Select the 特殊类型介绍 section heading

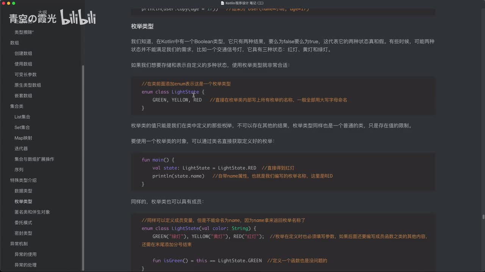click(x=23, y=180)
